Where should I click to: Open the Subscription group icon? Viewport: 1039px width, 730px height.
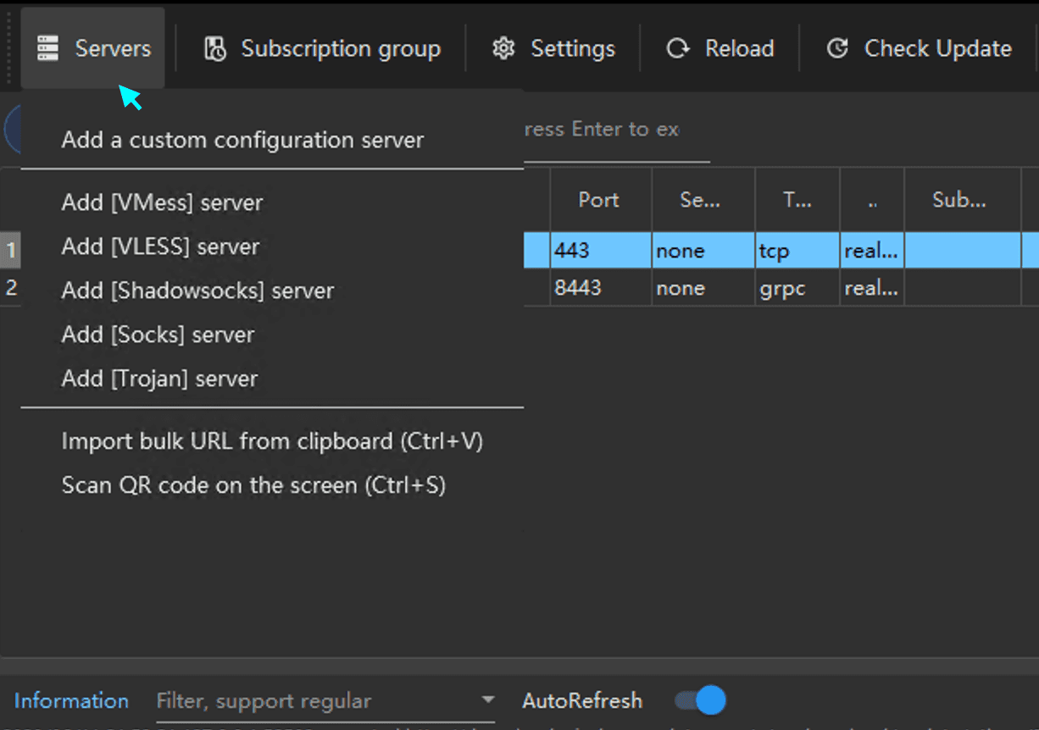coord(215,49)
